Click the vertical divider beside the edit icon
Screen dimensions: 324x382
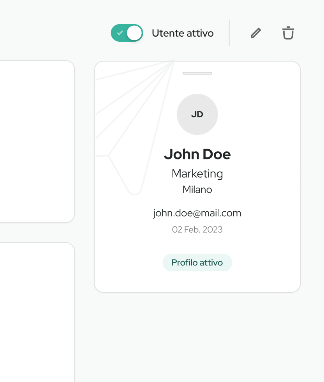(x=229, y=33)
